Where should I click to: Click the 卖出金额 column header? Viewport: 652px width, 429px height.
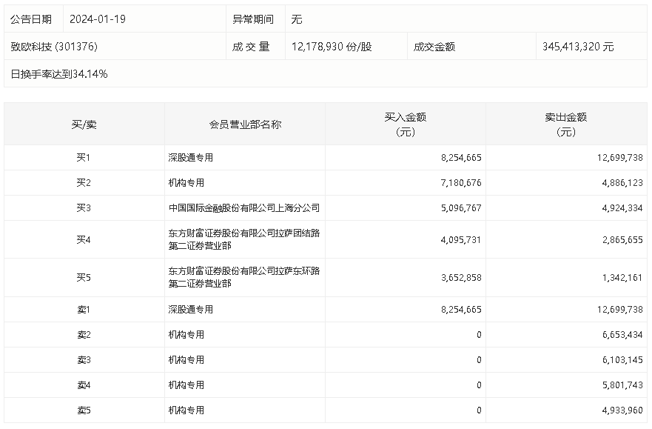565,124
